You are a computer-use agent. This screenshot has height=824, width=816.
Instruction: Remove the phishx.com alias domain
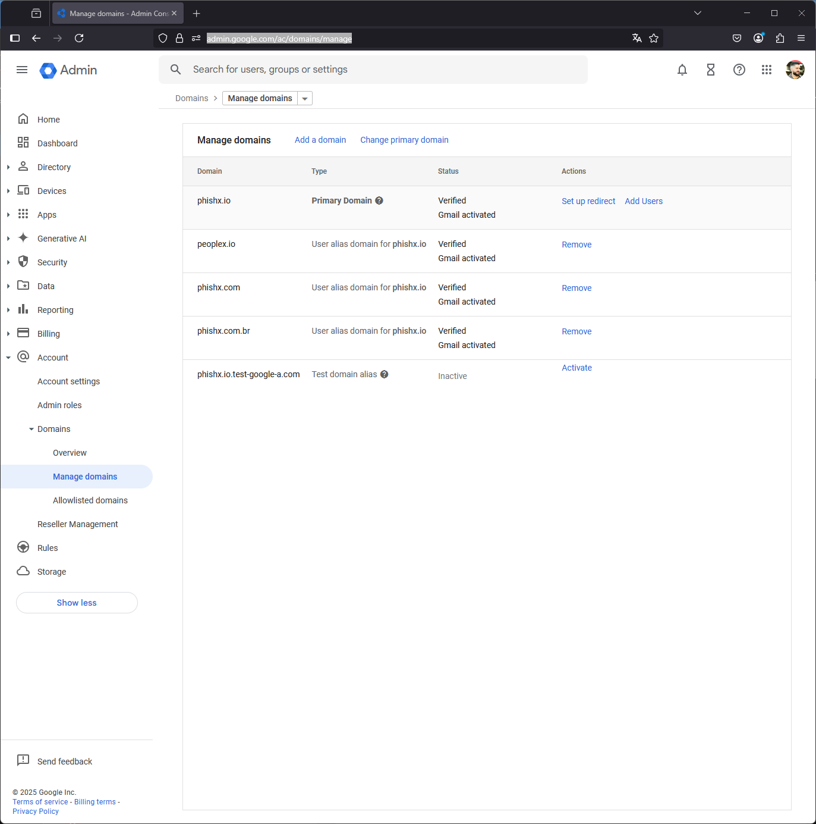click(576, 288)
